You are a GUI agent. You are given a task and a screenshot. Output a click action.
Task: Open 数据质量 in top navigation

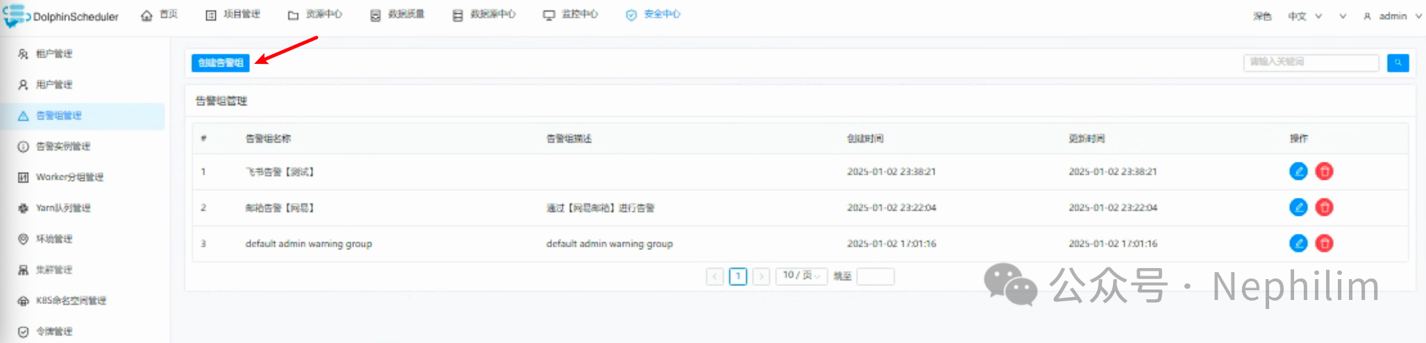point(397,15)
